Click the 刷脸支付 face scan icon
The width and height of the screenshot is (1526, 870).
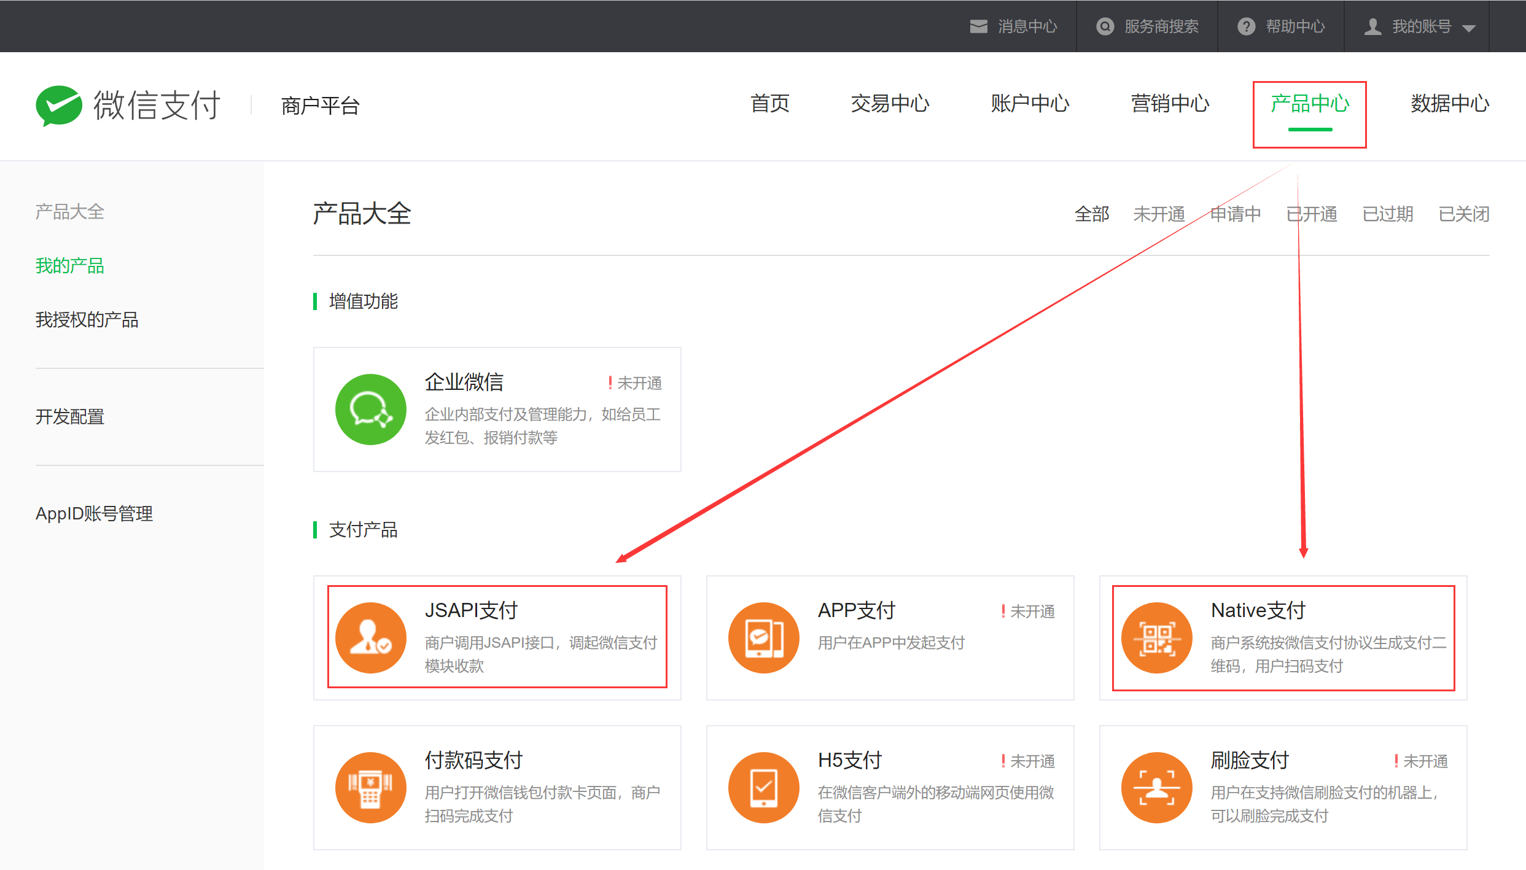point(1156,788)
